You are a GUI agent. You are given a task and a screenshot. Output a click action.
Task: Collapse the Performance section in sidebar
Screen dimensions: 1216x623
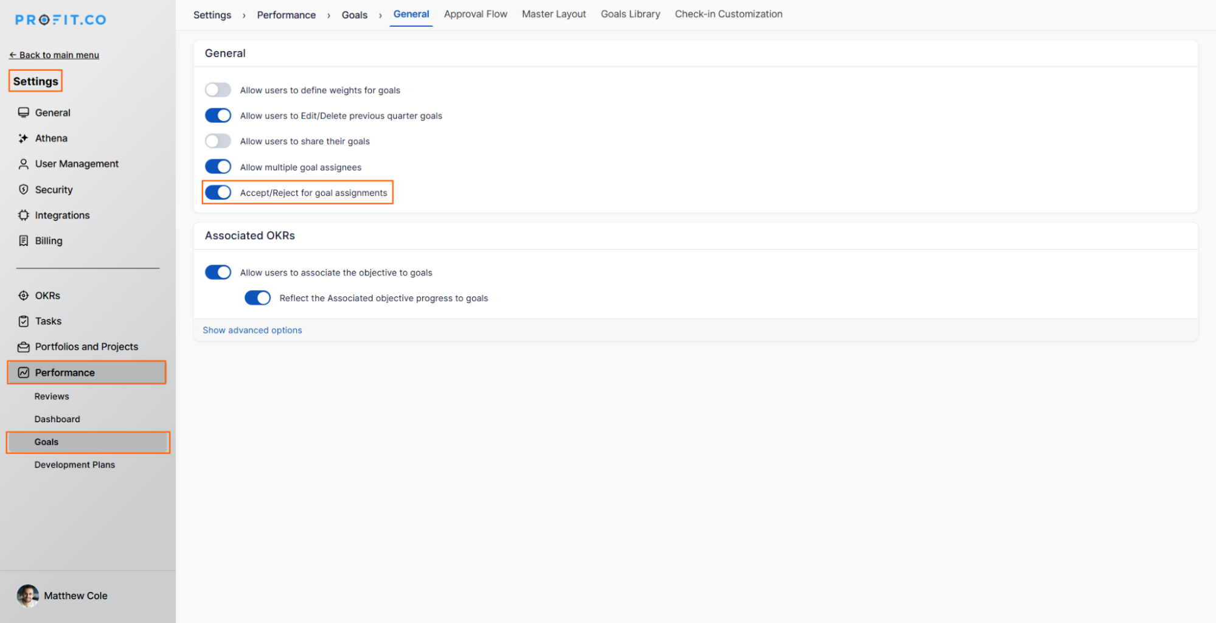point(64,372)
